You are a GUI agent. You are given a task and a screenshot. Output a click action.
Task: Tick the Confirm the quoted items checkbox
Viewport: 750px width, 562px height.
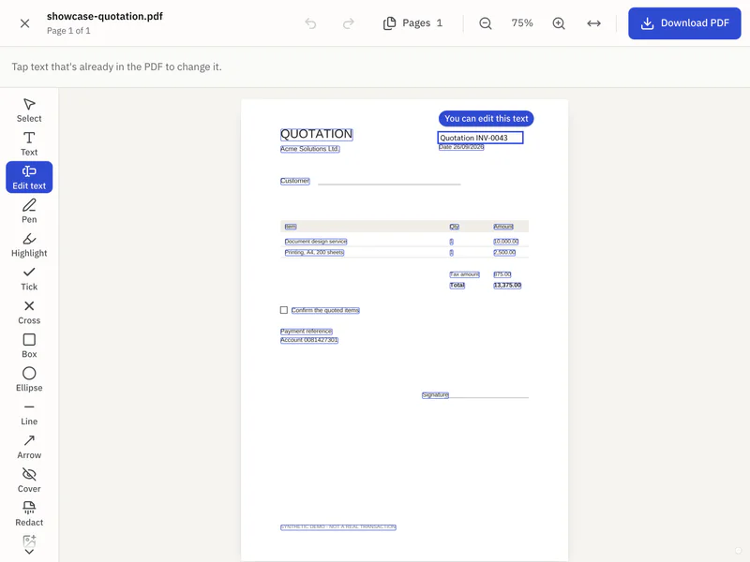284,310
